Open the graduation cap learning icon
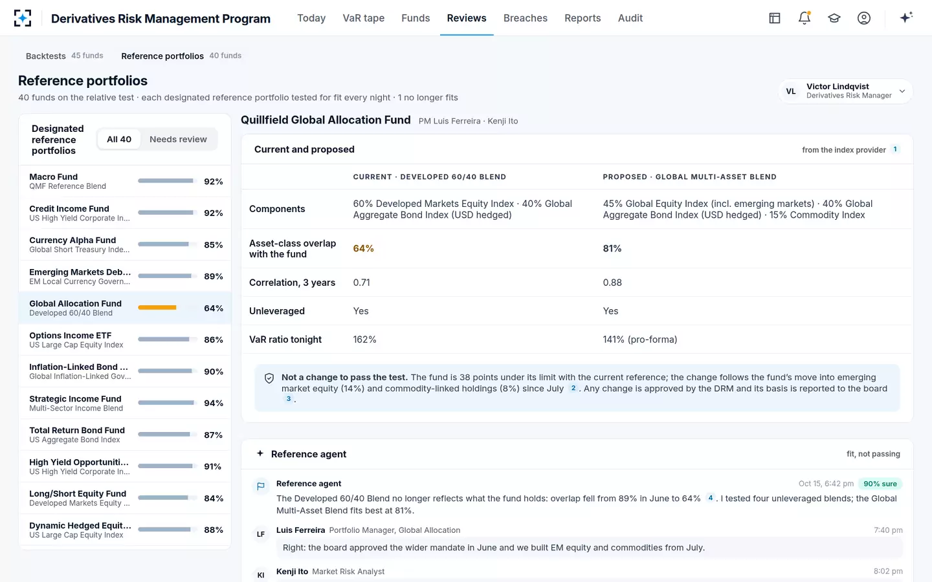Viewport: 932px width, 582px height. pyautogui.click(x=834, y=18)
